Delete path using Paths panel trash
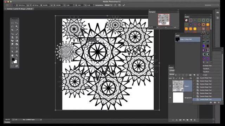The image size is (225, 126). pos(198,75)
